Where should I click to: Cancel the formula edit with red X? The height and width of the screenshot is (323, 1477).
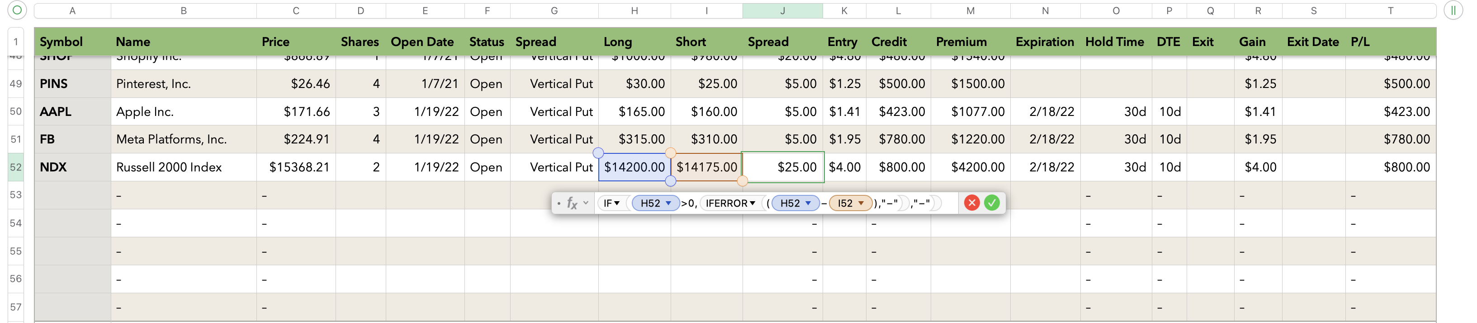point(971,203)
